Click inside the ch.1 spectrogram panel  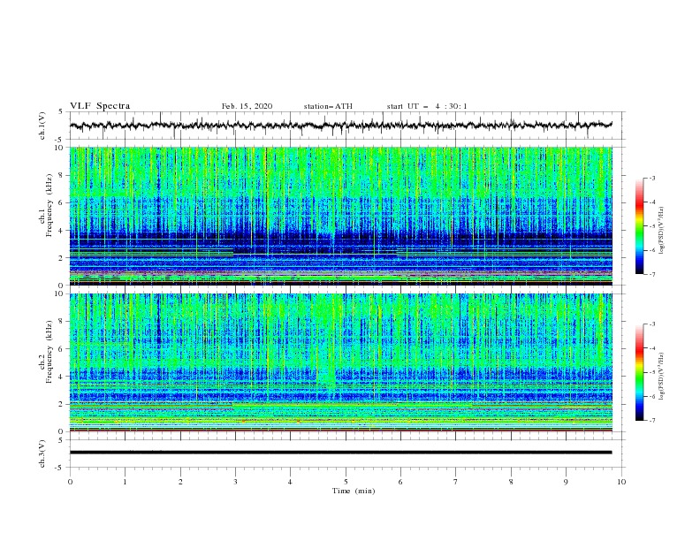point(340,216)
